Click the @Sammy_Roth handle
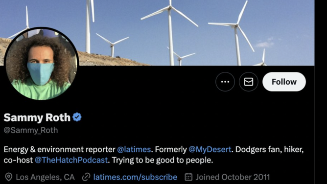This screenshot has width=327, height=184. (x=31, y=130)
